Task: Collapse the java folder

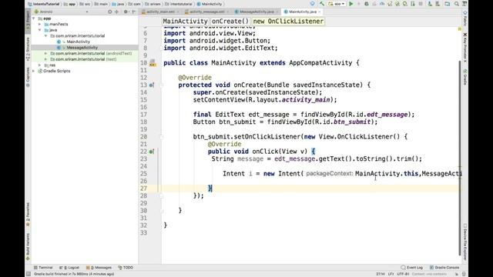Action: (x=39, y=30)
